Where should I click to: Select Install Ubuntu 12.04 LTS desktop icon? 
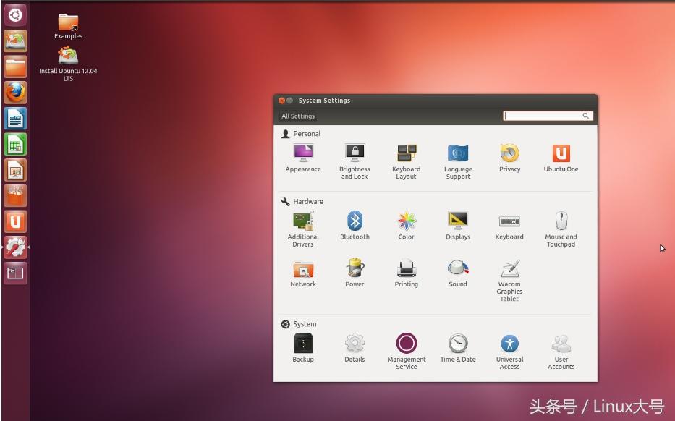click(68, 64)
